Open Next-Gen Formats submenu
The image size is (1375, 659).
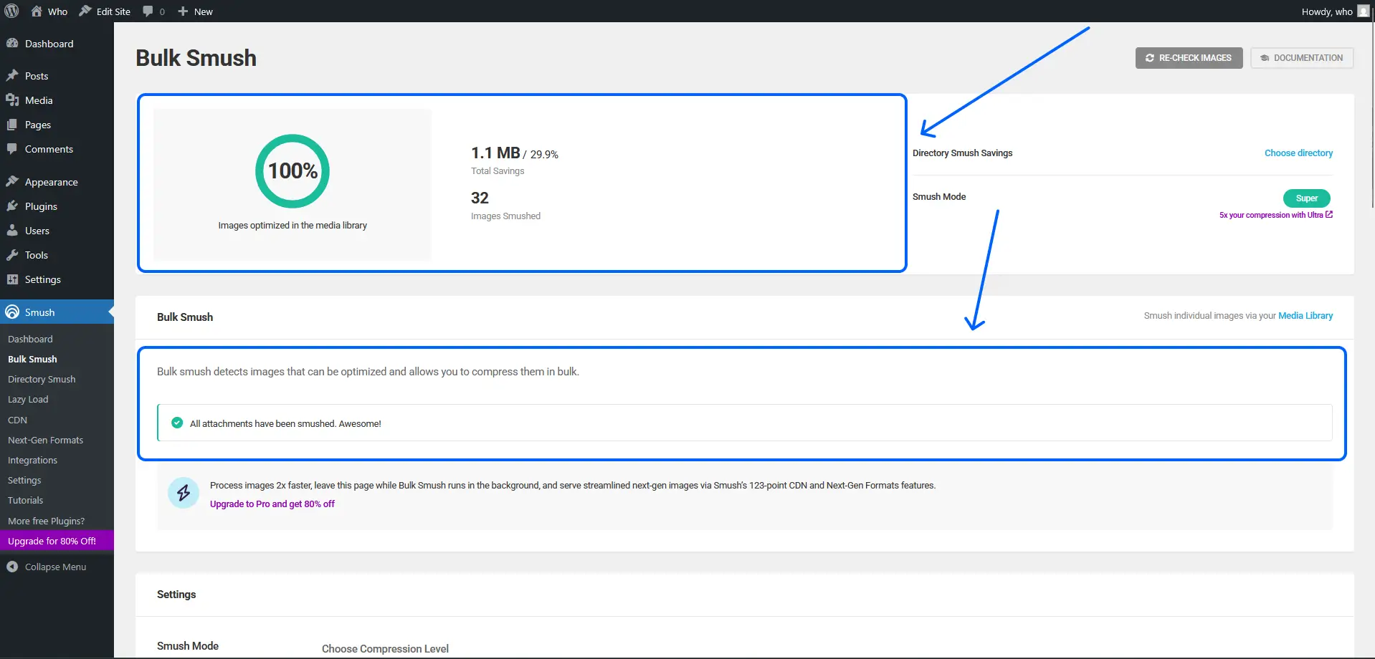pos(45,440)
